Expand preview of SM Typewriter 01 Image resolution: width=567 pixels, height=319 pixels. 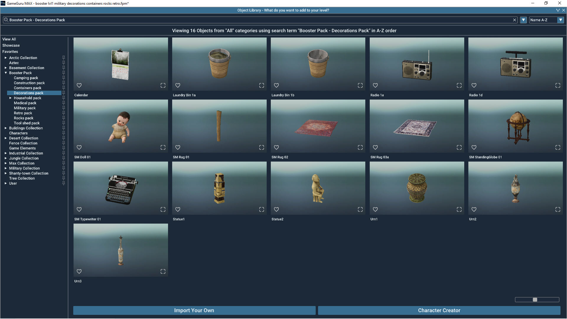[163, 209]
